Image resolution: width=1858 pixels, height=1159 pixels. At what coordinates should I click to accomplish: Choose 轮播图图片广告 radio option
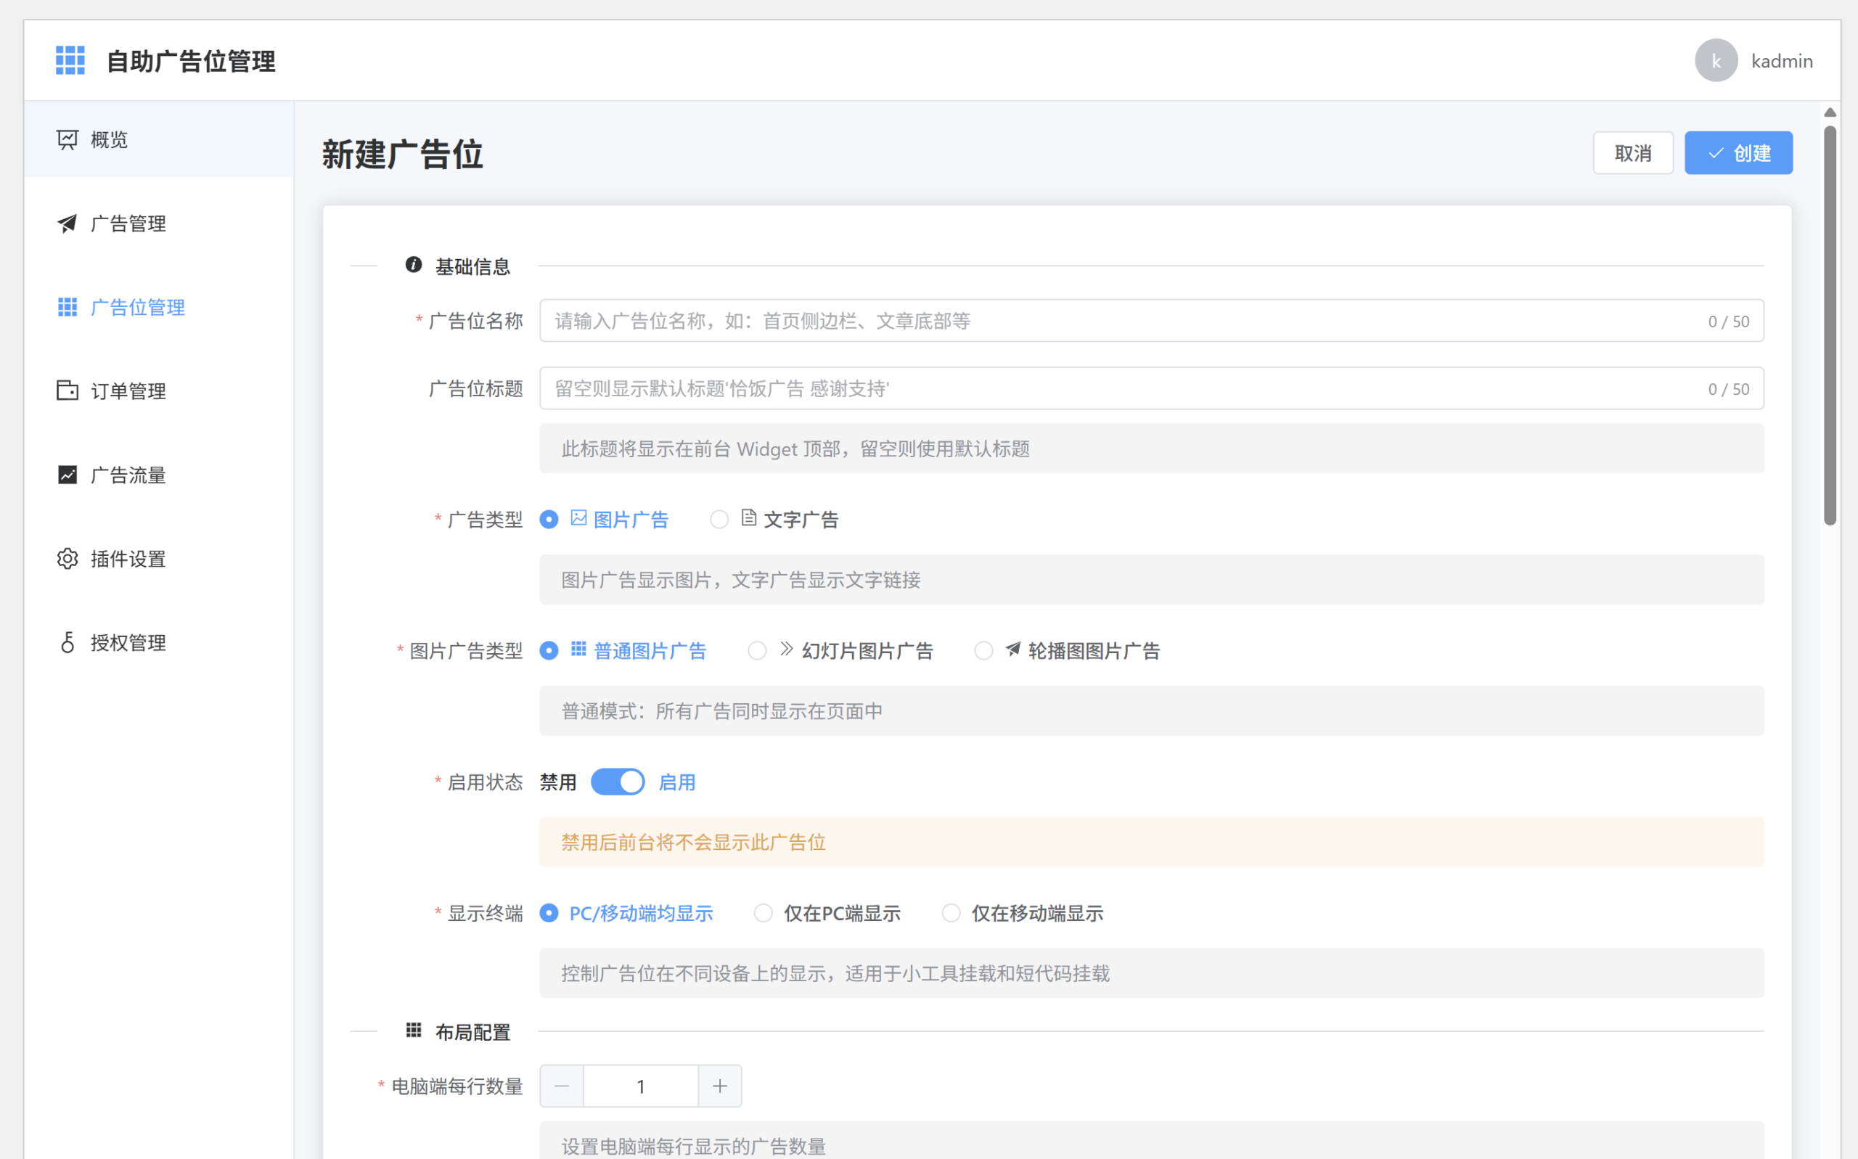[x=983, y=651]
